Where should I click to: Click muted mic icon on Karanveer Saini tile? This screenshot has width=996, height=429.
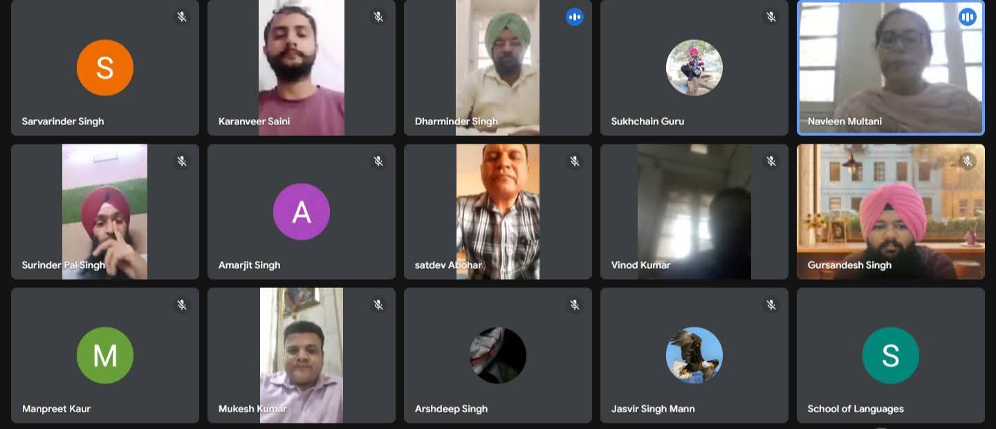coord(378,17)
